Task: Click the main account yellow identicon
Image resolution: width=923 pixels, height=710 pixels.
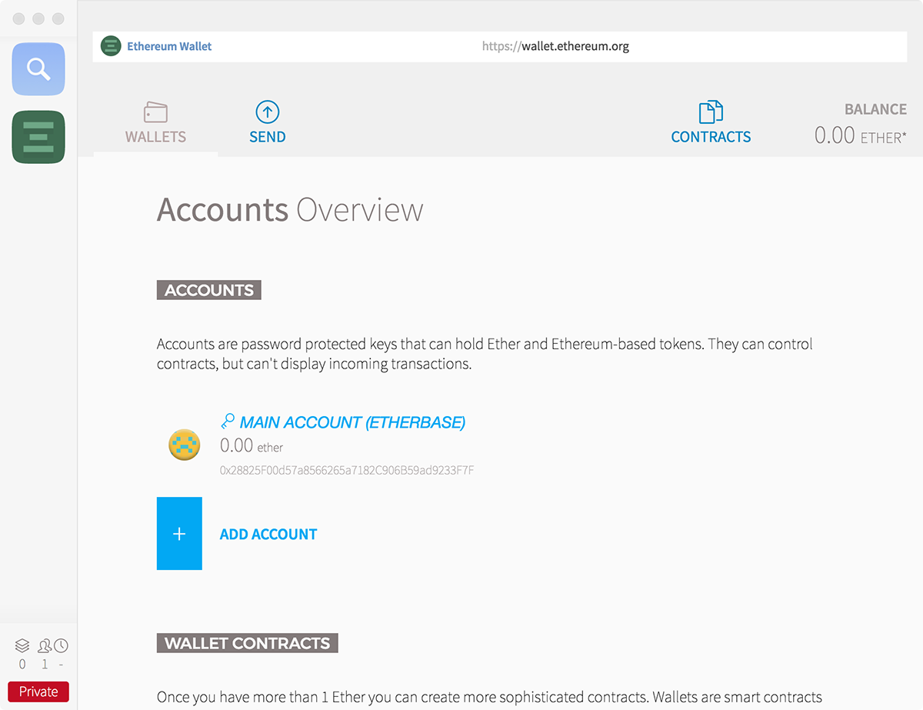Action: coord(185,445)
